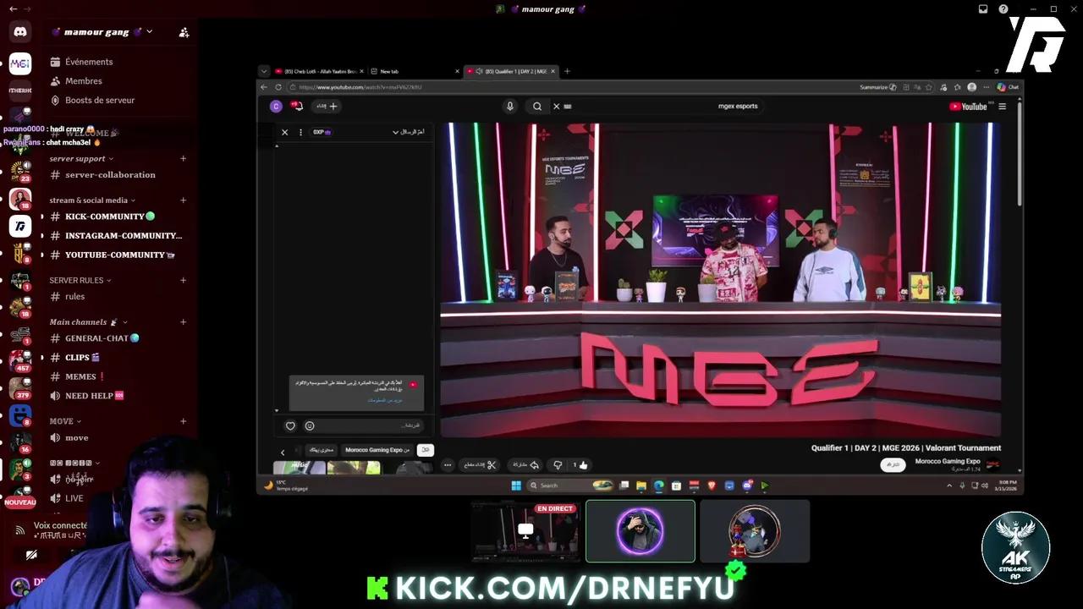Viewport: 1083px width, 609px height.
Task: Go back in the browser
Action: (264, 87)
